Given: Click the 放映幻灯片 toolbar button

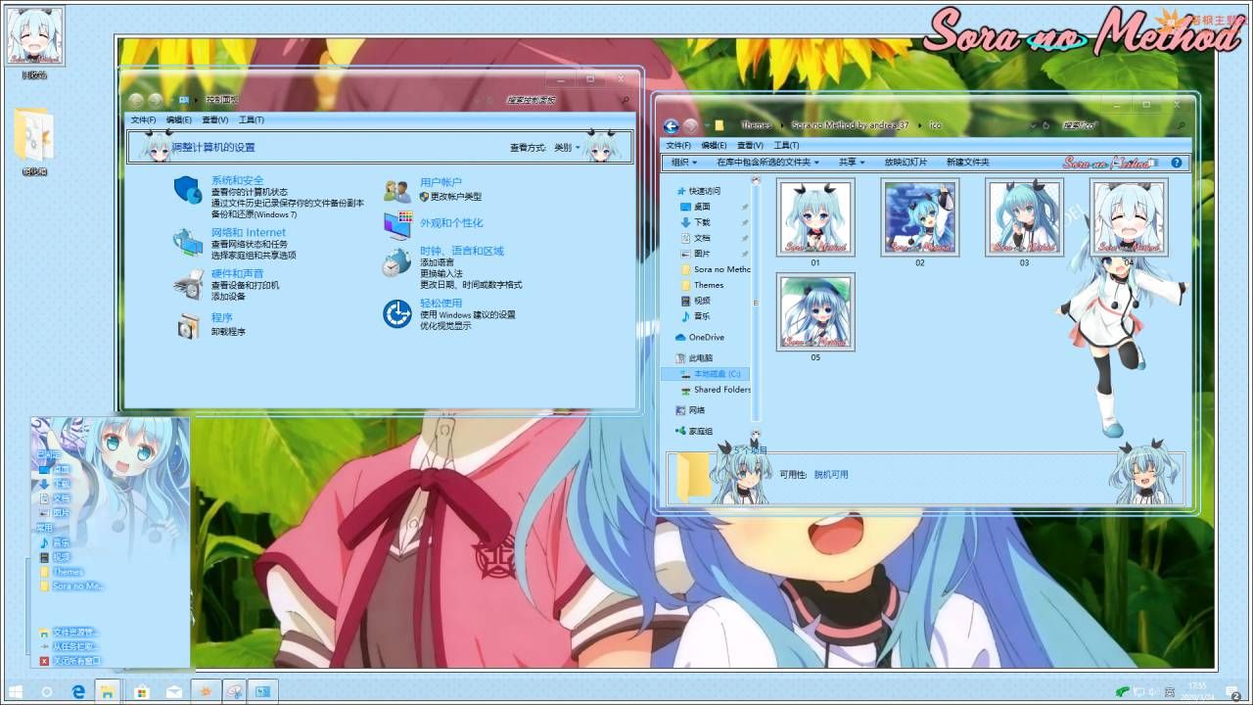Looking at the screenshot, I should tap(905, 163).
